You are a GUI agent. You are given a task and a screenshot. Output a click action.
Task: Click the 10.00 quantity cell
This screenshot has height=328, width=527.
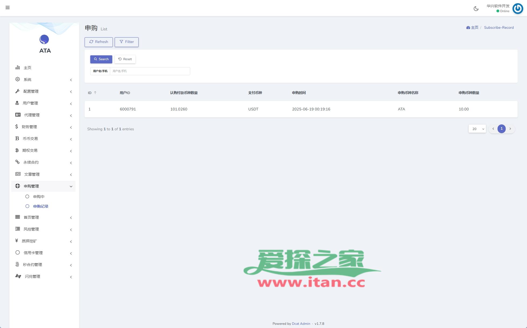tap(464, 109)
